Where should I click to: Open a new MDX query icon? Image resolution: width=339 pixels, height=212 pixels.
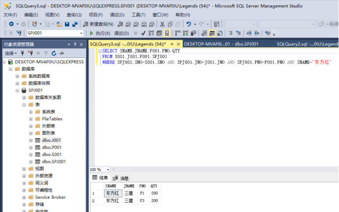[128, 24]
